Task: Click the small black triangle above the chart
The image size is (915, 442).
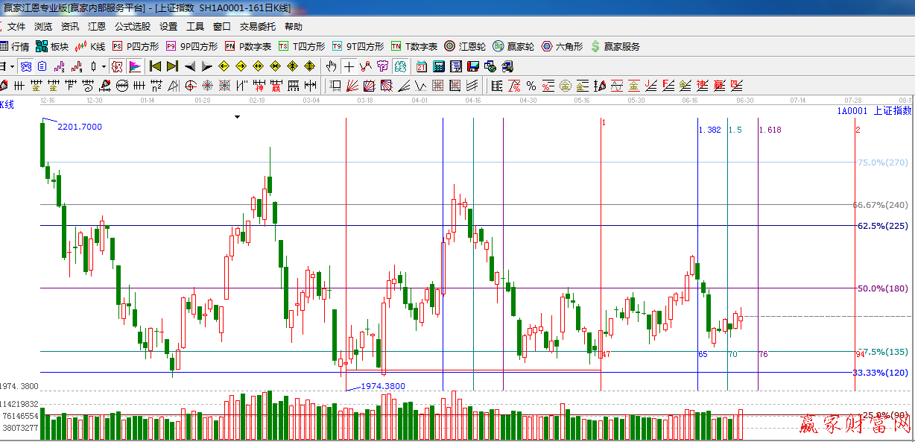Action: point(237,117)
